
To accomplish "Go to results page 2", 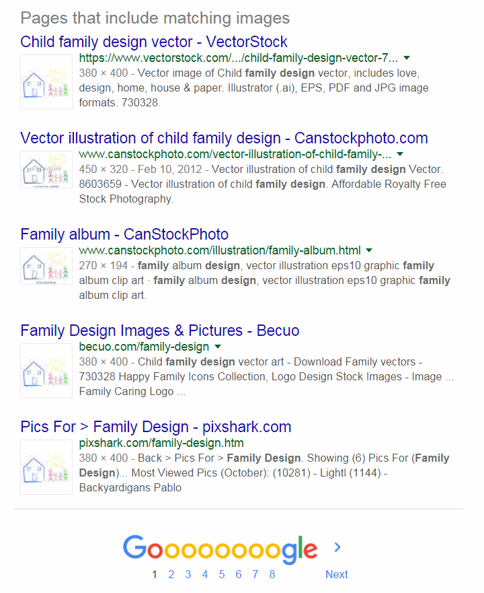I will click(171, 574).
